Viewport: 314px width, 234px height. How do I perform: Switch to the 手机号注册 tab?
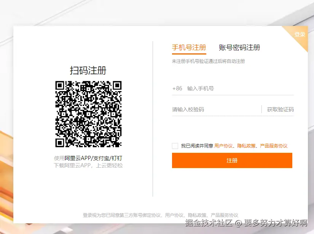[x=189, y=48]
